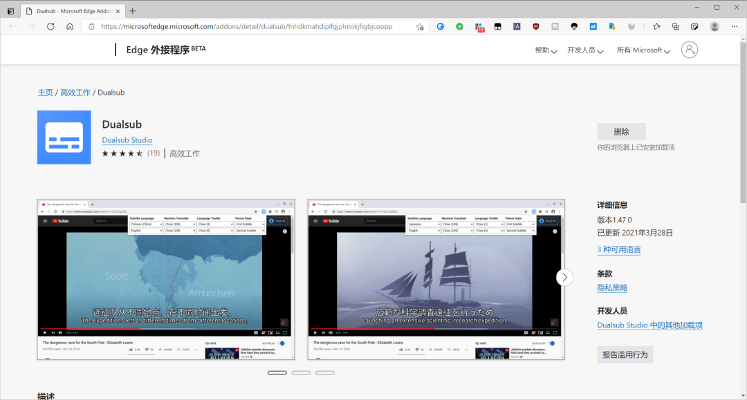
Task: Go to the browser home page
Action: pyautogui.click(x=70, y=27)
